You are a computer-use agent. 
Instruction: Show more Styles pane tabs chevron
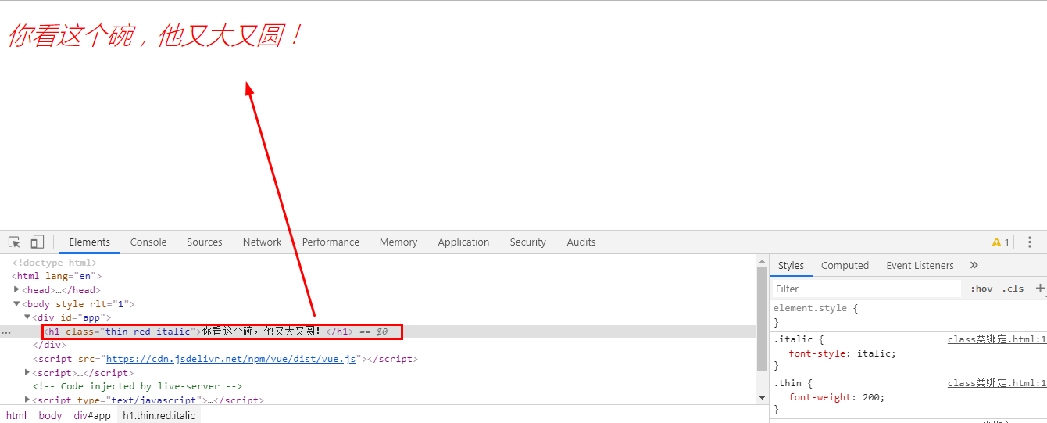[x=974, y=265]
